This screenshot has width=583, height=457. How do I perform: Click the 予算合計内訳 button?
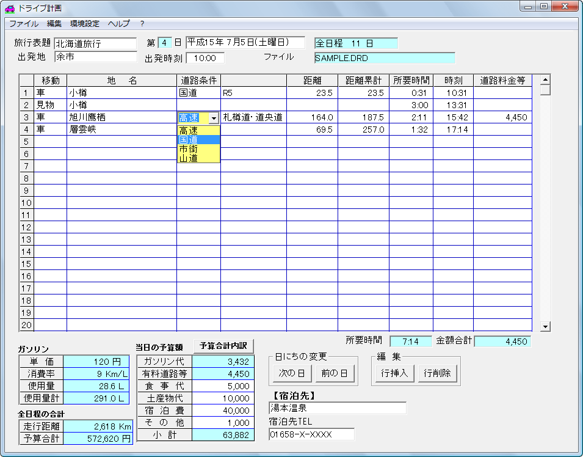pyautogui.click(x=223, y=346)
